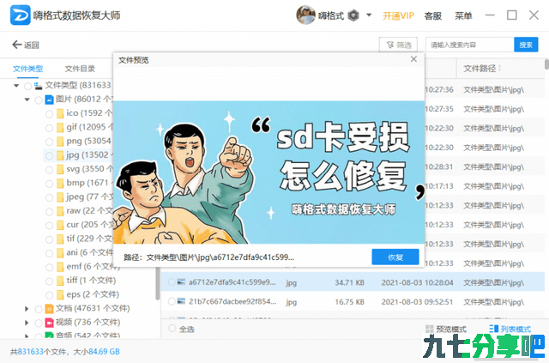Switch to the 文件类型 tab

28,69
